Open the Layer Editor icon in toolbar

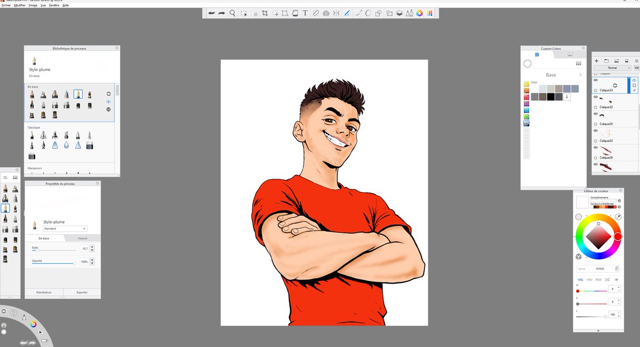pyautogui.click(x=399, y=13)
